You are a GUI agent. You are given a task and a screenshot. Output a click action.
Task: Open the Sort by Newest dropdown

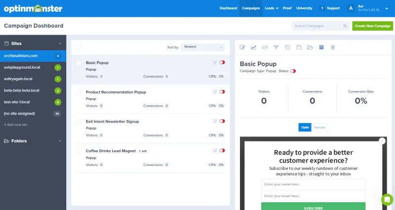point(203,47)
